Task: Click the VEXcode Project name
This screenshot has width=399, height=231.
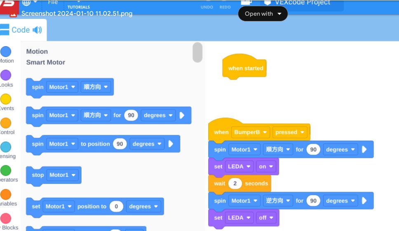Action: [x=303, y=3]
